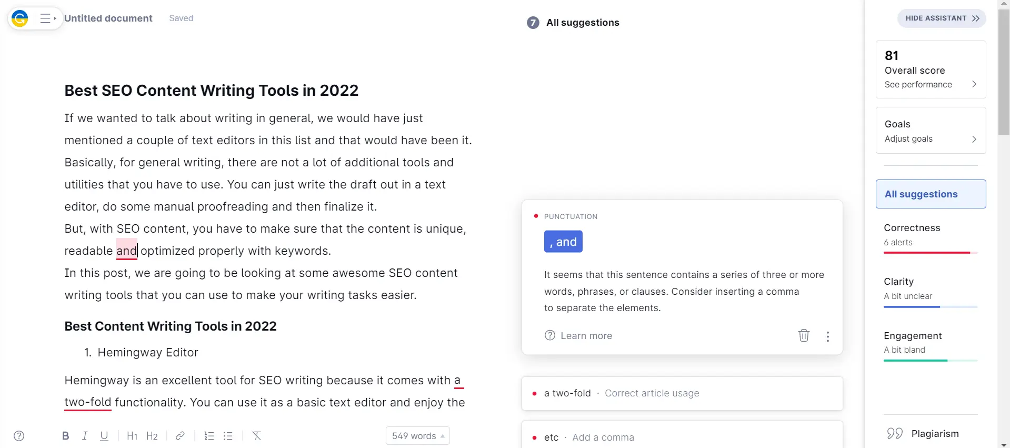The image size is (1010, 448).
Task: Toggle underline formatting
Action: [104, 436]
